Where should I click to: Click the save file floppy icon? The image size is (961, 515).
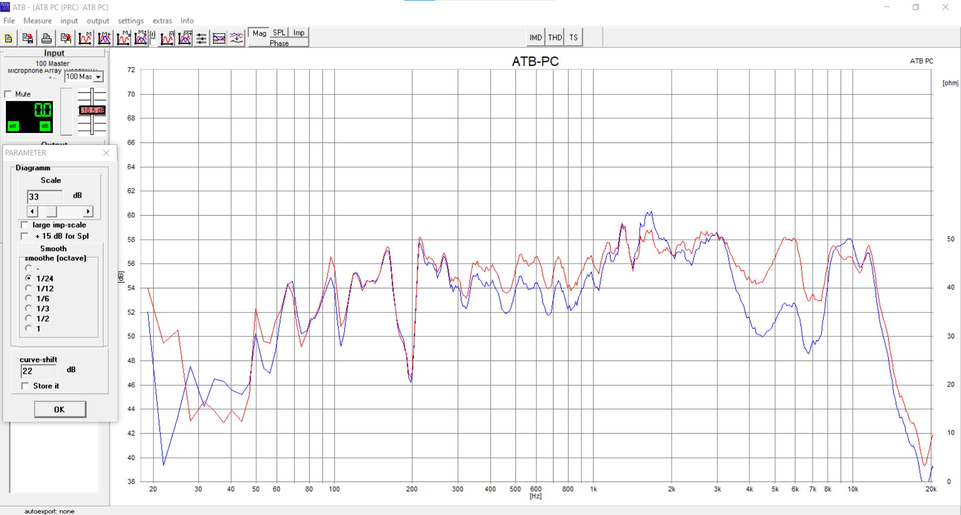[28, 38]
